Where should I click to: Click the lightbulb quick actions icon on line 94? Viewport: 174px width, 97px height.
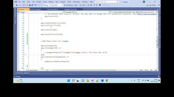click(25, 54)
